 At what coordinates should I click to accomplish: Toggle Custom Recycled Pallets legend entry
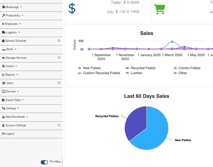point(99,73)
